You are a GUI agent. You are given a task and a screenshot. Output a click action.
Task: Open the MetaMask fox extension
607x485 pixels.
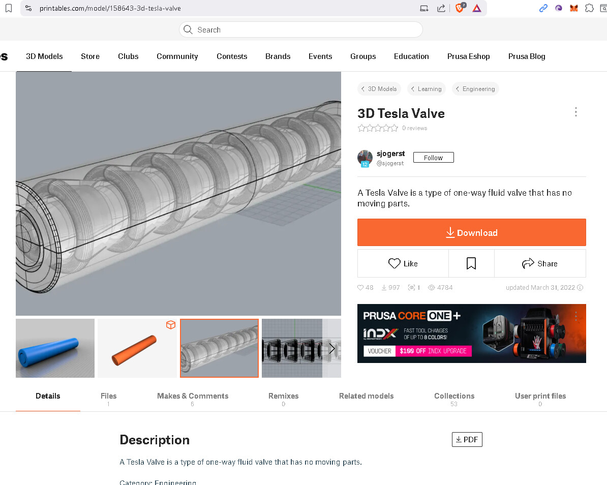(x=574, y=8)
